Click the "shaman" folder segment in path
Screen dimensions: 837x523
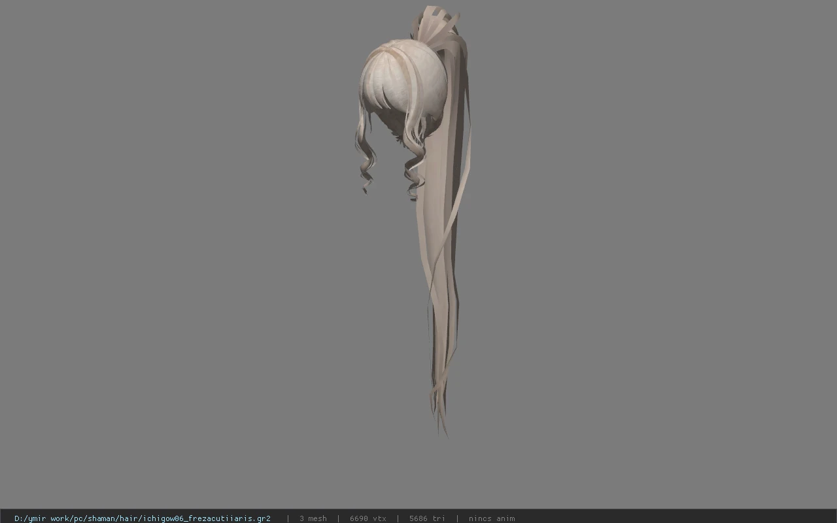(103, 518)
